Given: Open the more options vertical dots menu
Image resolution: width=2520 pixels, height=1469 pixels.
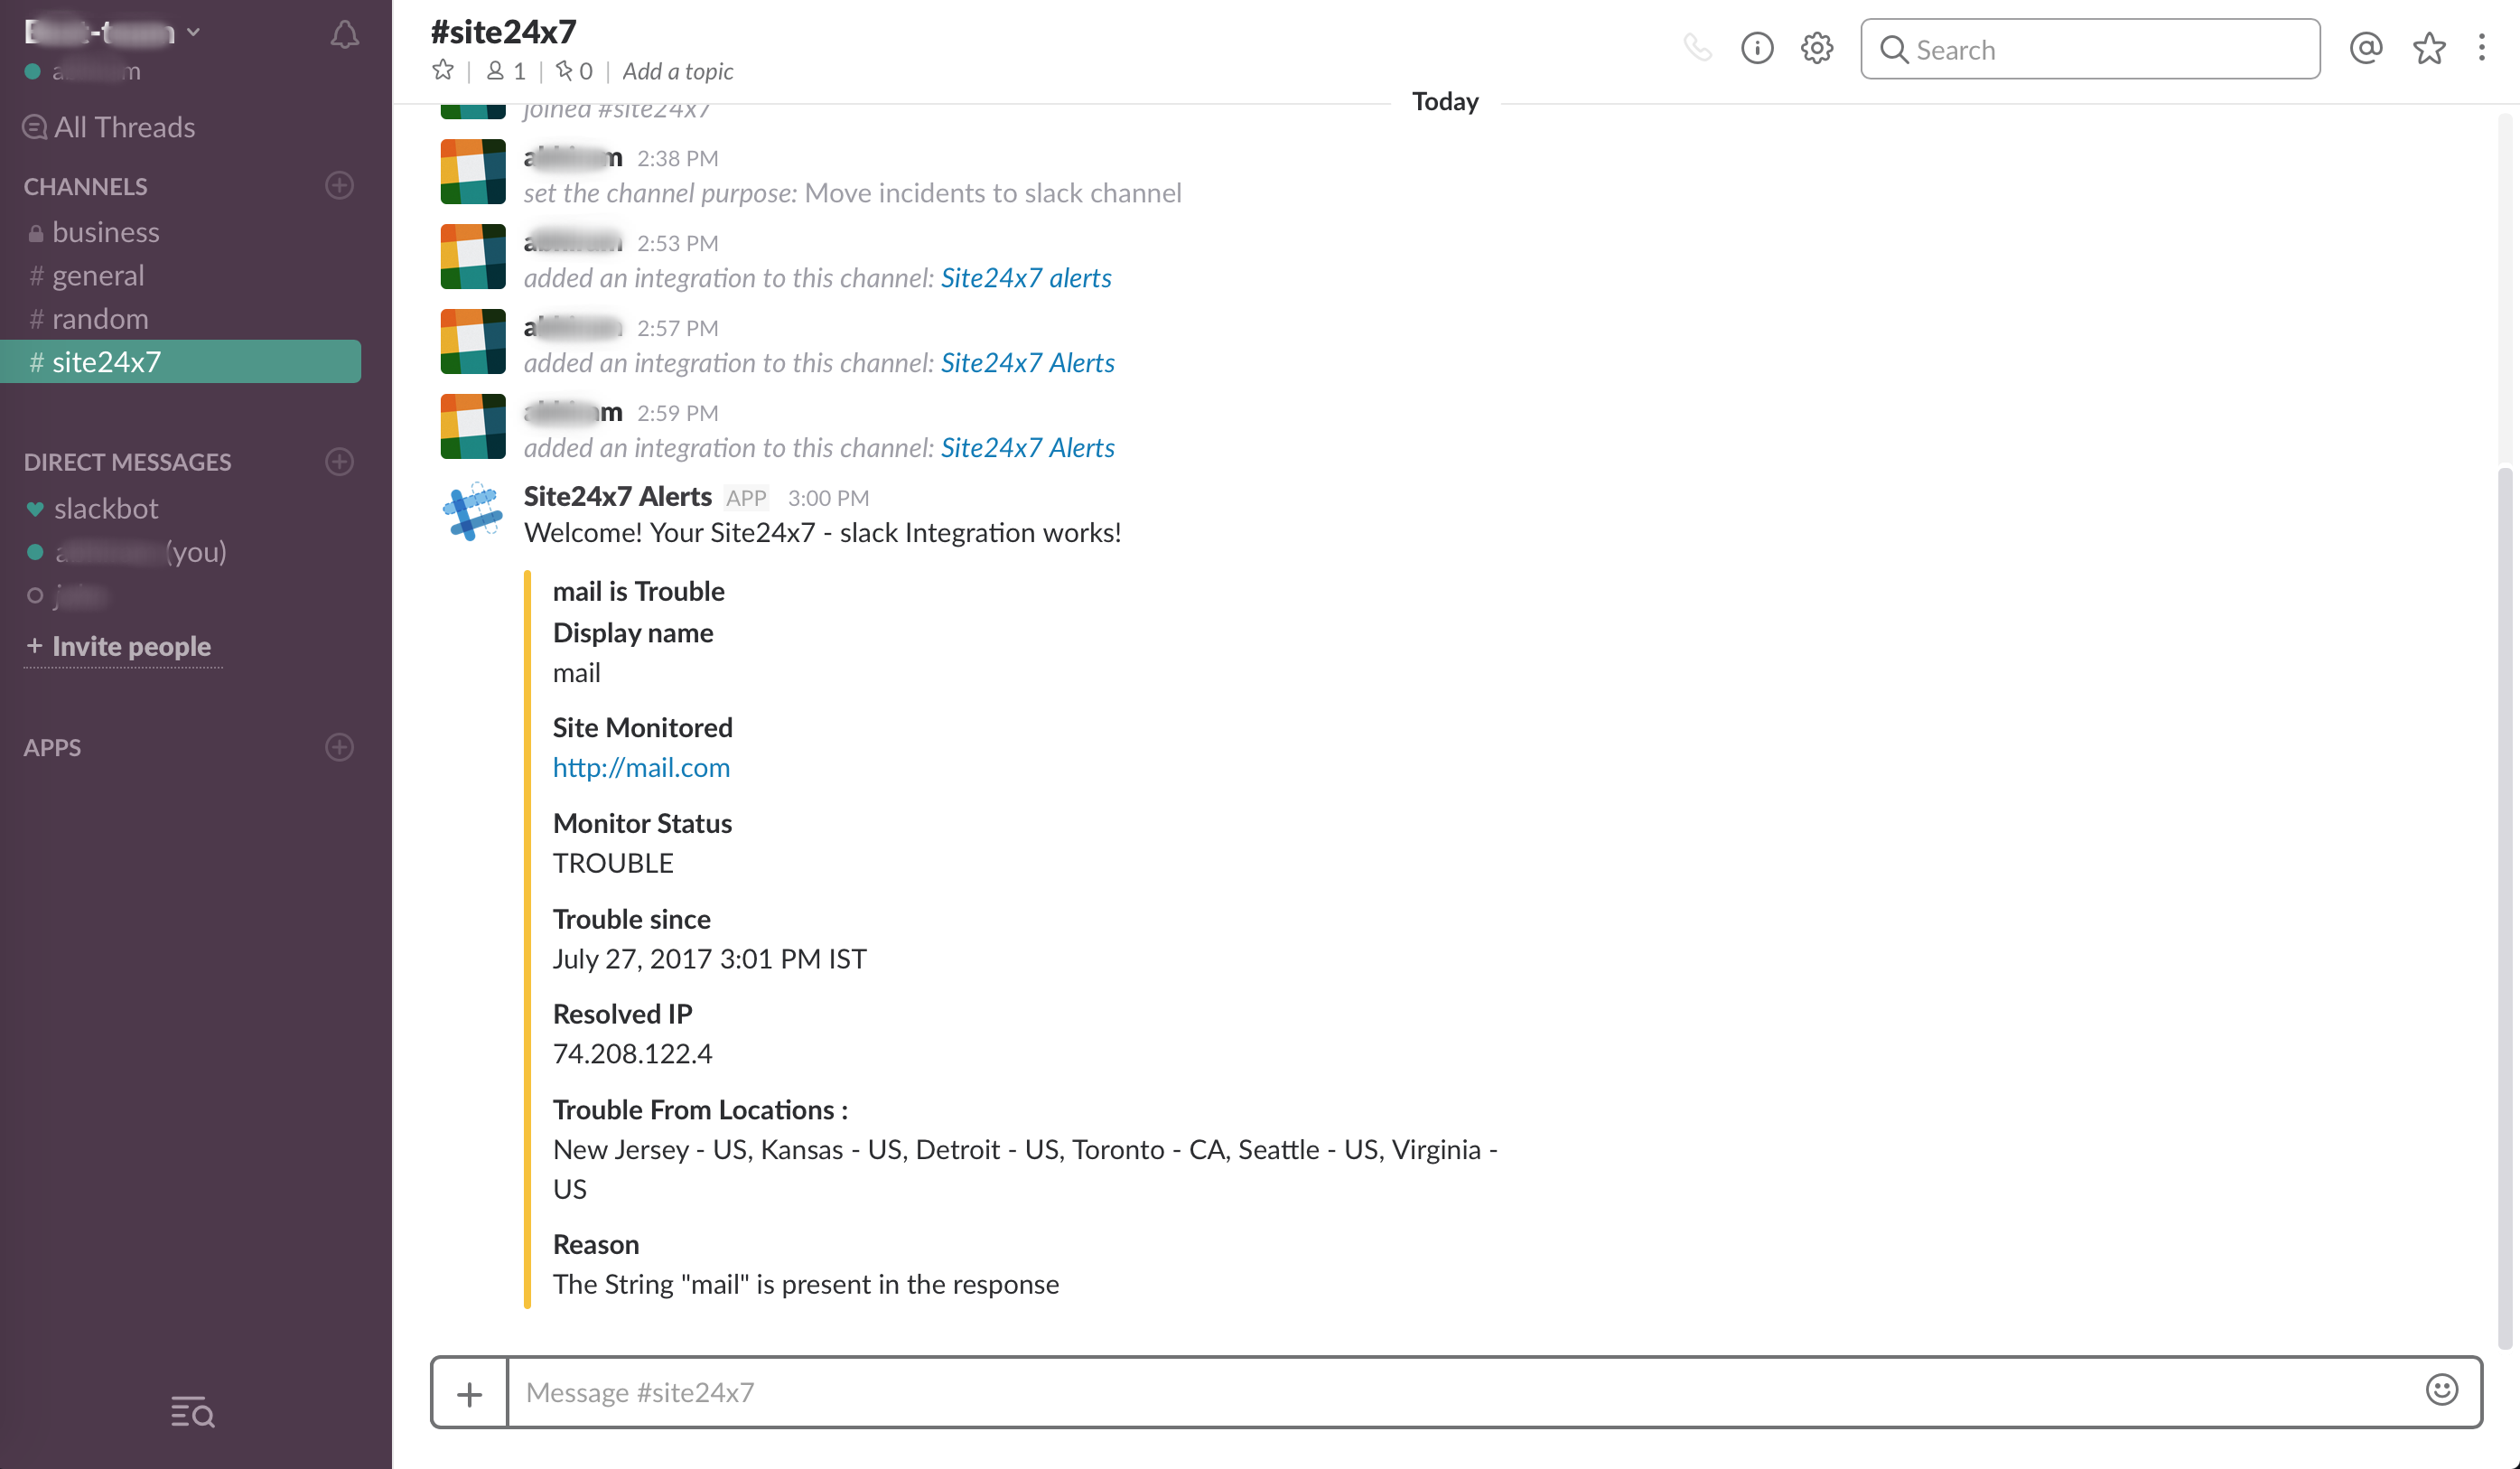Looking at the screenshot, I should tap(2481, 48).
